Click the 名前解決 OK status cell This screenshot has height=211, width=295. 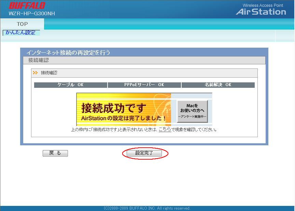click(x=218, y=85)
